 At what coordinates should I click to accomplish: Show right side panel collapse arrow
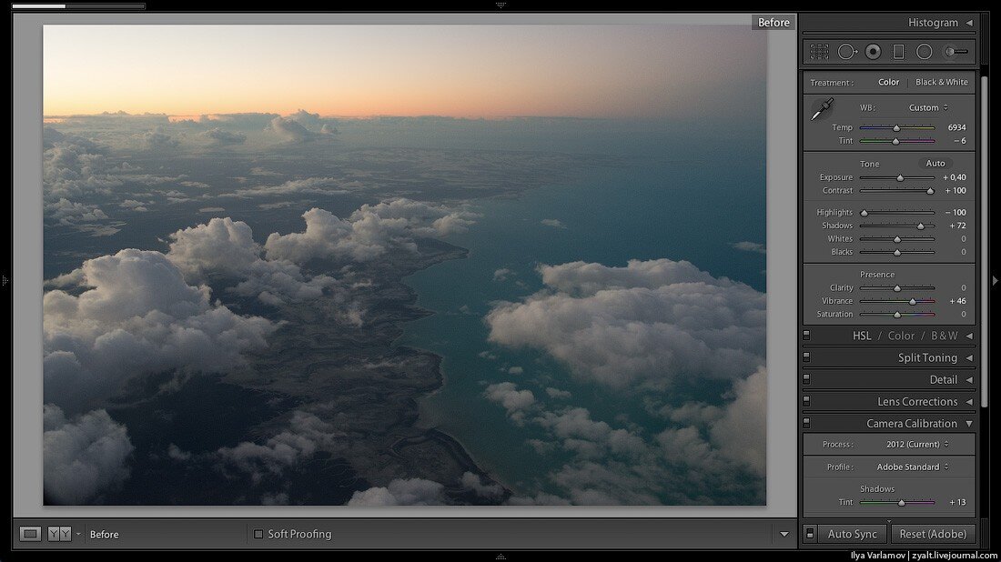coord(995,281)
